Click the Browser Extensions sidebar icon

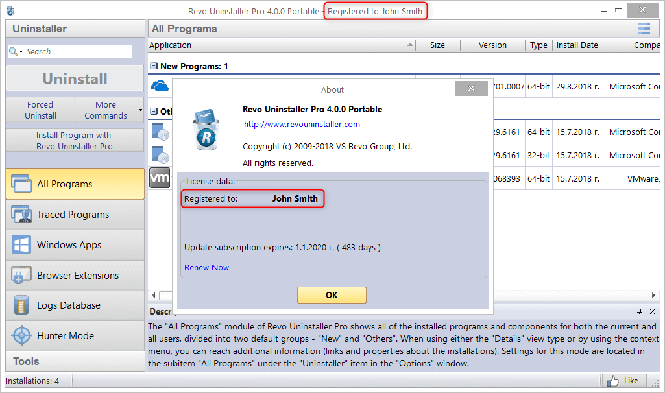[21, 275]
